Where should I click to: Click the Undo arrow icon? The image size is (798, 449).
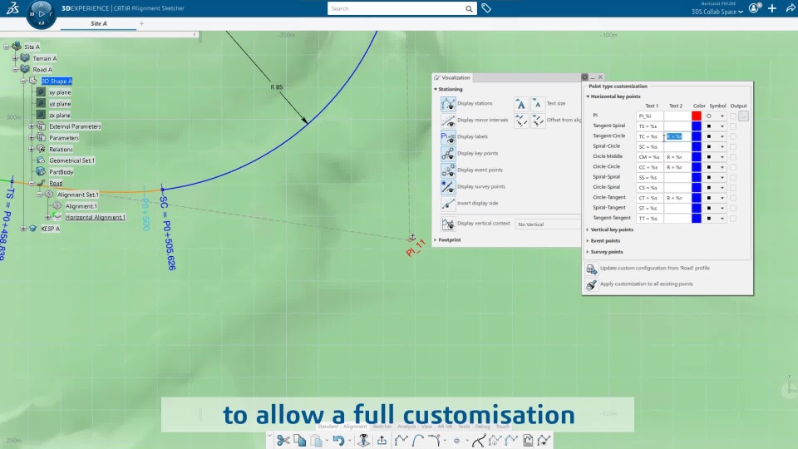coord(338,441)
